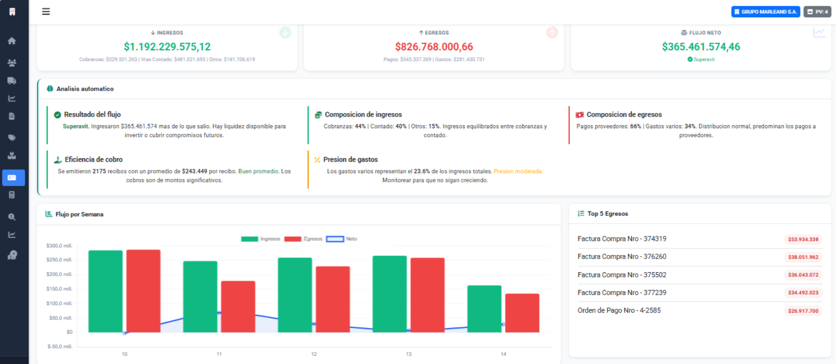Toggle Egresos series in chart legend
The image size is (836, 364).
(303, 239)
